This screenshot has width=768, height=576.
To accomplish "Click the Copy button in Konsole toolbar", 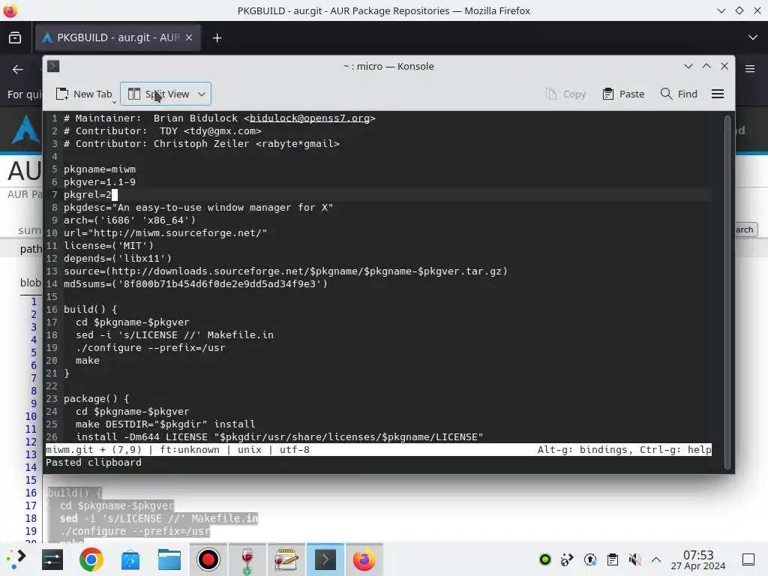I will pos(566,94).
